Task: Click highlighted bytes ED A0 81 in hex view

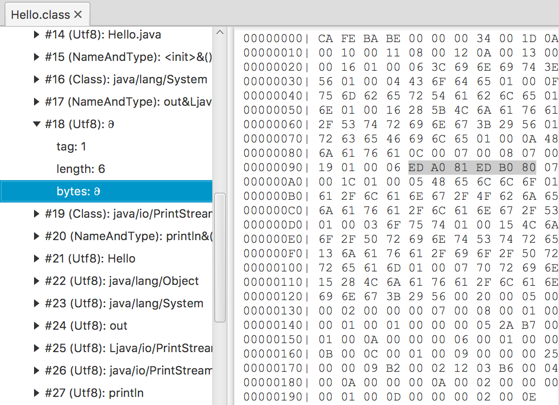Action: pyautogui.click(x=438, y=168)
